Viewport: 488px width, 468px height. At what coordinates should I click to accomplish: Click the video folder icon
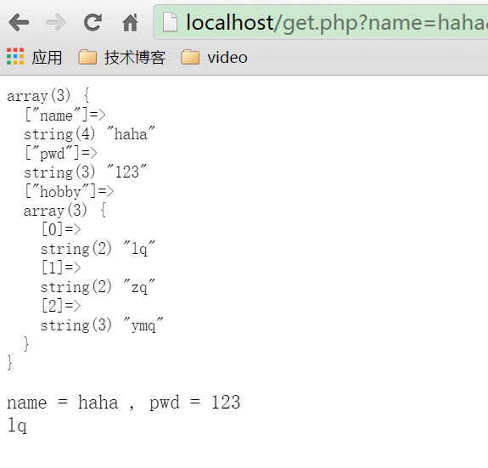pos(190,57)
